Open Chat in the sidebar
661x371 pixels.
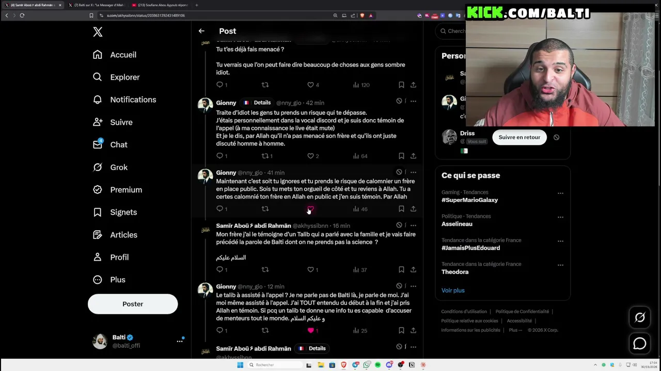[x=110, y=145]
